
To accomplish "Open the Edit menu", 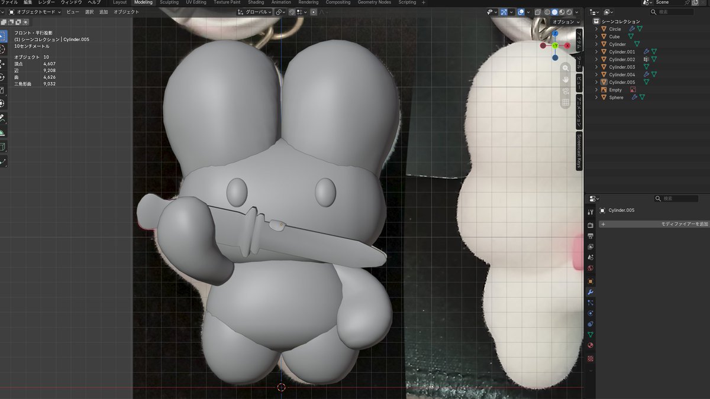I will pos(28,2).
